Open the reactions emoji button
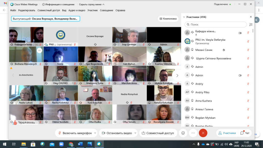The height and width of the screenshot is (148, 263). [x=183, y=133]
